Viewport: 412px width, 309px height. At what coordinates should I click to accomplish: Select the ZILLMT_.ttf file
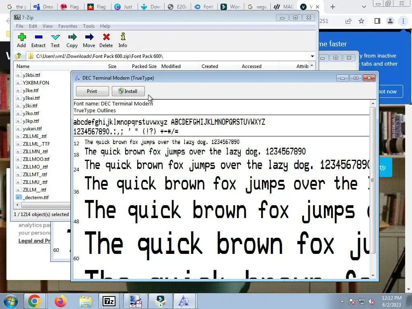[x=35, y=174]
